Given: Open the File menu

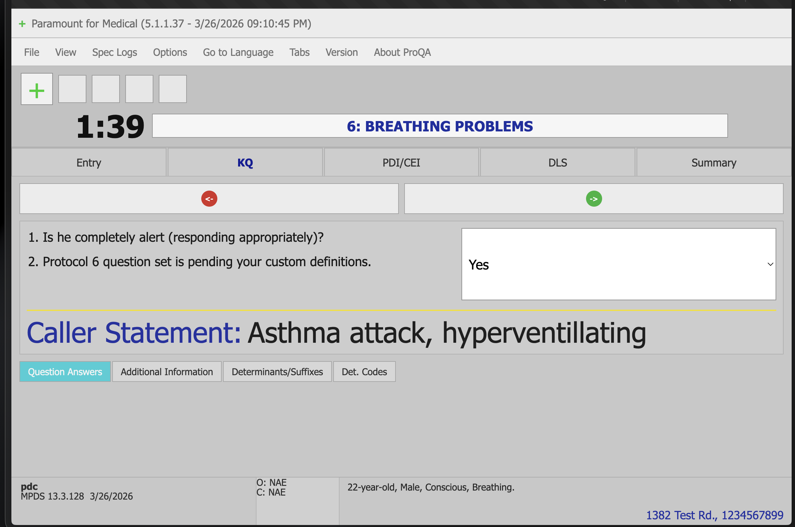Looking at the screenshot, I should point(31,52).
